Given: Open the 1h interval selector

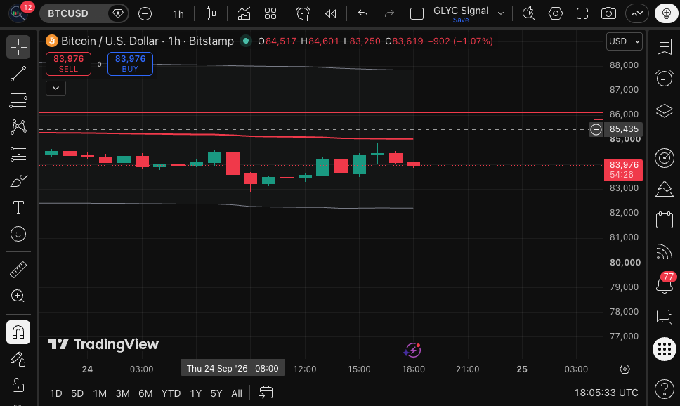Looking at the screenshot, I should [178, 14].
